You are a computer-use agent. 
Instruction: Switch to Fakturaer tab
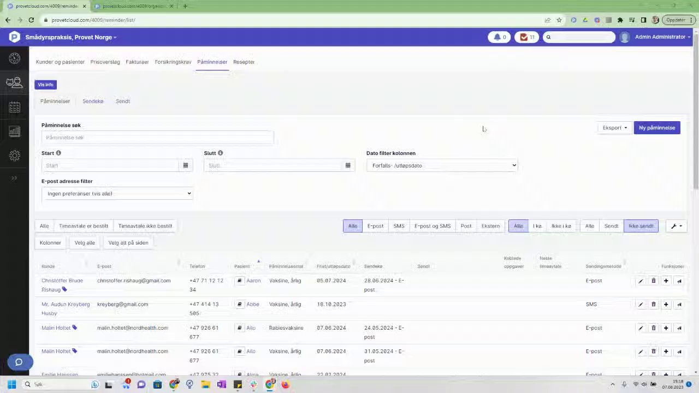coord(137,62)
